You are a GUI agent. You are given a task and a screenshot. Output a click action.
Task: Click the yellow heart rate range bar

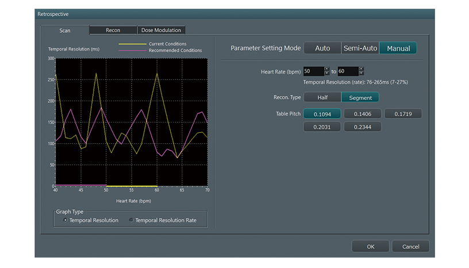coord(132,186)
